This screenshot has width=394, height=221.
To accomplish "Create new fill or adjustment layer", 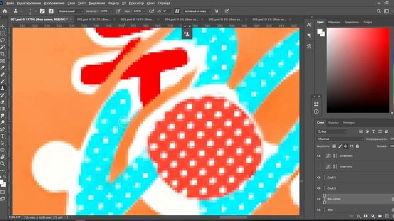I will pyautogui.click(x=372, y=216).
